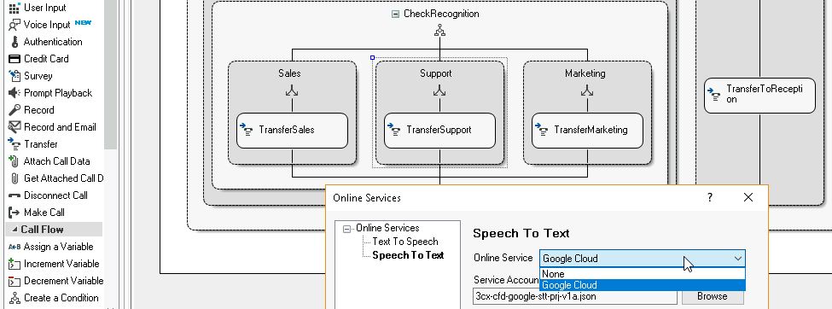Select the Transfer component icon in toolbox
Image resolution: width=832 pixels, height=309 pixels.
click(x=15, y=144)
